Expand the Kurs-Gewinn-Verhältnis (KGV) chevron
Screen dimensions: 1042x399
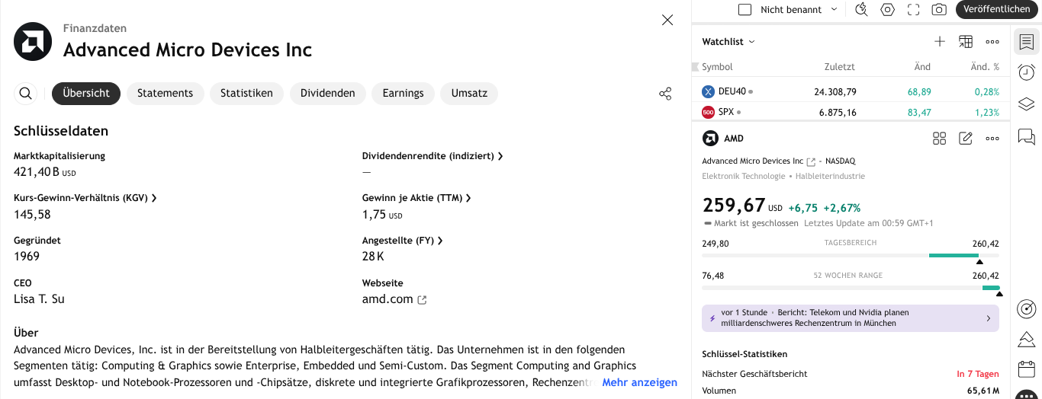point(154,198)
